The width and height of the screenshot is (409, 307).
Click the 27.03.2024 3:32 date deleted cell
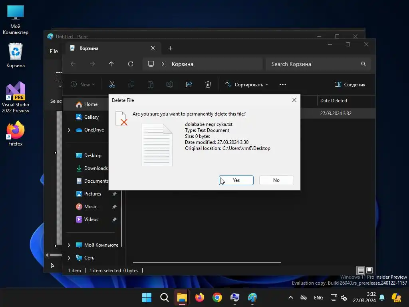coord(336,113)
